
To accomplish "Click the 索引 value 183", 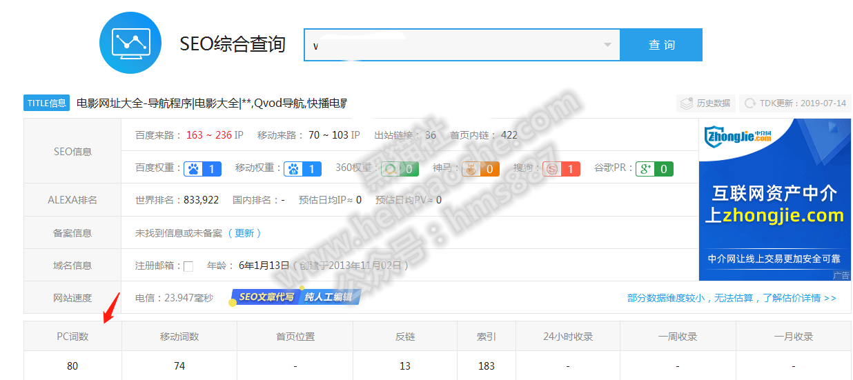I will 487,366.
